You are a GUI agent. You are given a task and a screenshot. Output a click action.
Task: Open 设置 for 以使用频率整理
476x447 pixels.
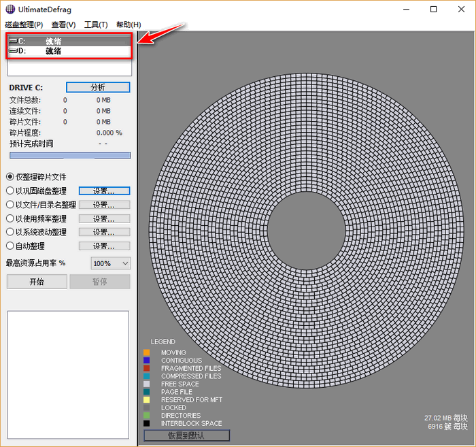[x=105, y=218]
